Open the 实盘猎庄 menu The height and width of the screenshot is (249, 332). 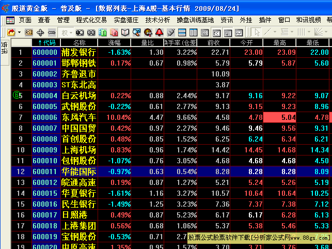tap(126, 20)
